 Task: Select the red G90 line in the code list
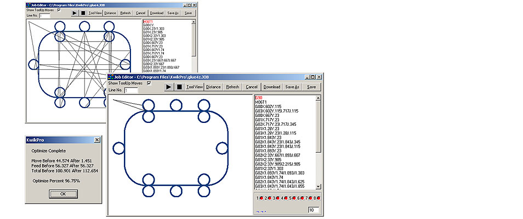coord(259,98)
